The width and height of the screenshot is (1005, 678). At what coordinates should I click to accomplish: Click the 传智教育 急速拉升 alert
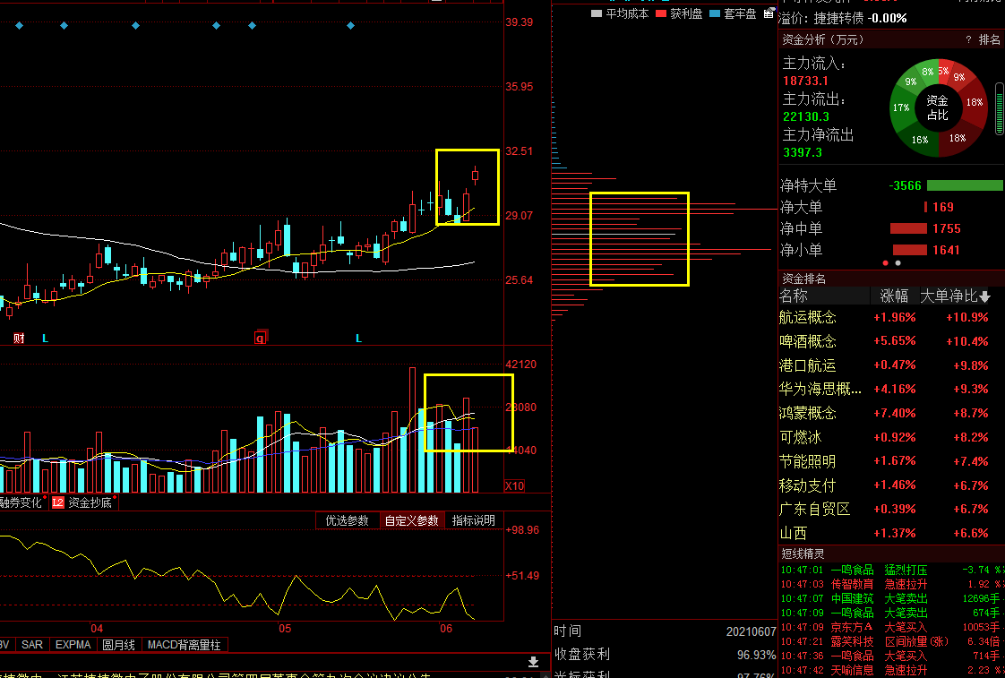[891, 585]
